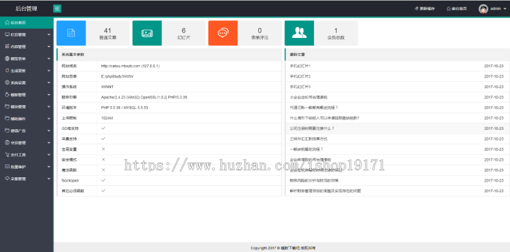Screen dimensions: 510x252
Task: Click the monitor icon for 栏目管理
Action: (x=7, y=35)
